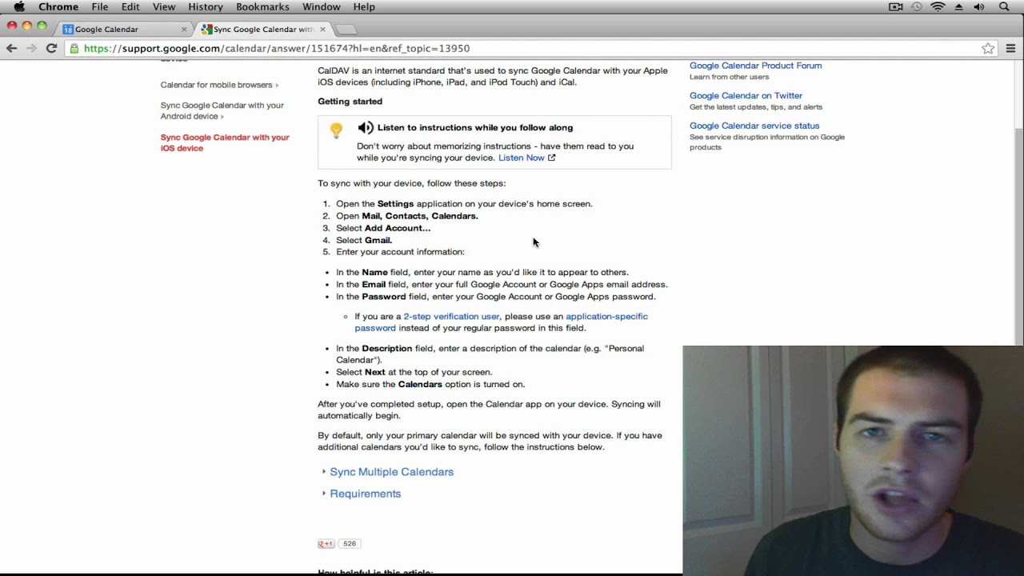Image resolution: width=1024 pixels, height=576 pixels.
Task: Close the Sync Google Calendar tab
Action: pos(322,29)
